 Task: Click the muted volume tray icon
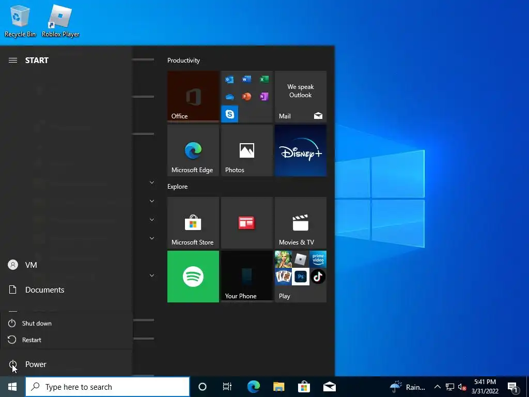(462, 387)
